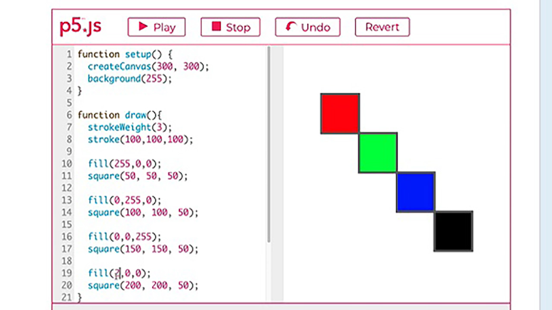Click the stroke(100,100,100) line
The width and height of the screenshot is (552, 310).
click(x=140, y=139)
